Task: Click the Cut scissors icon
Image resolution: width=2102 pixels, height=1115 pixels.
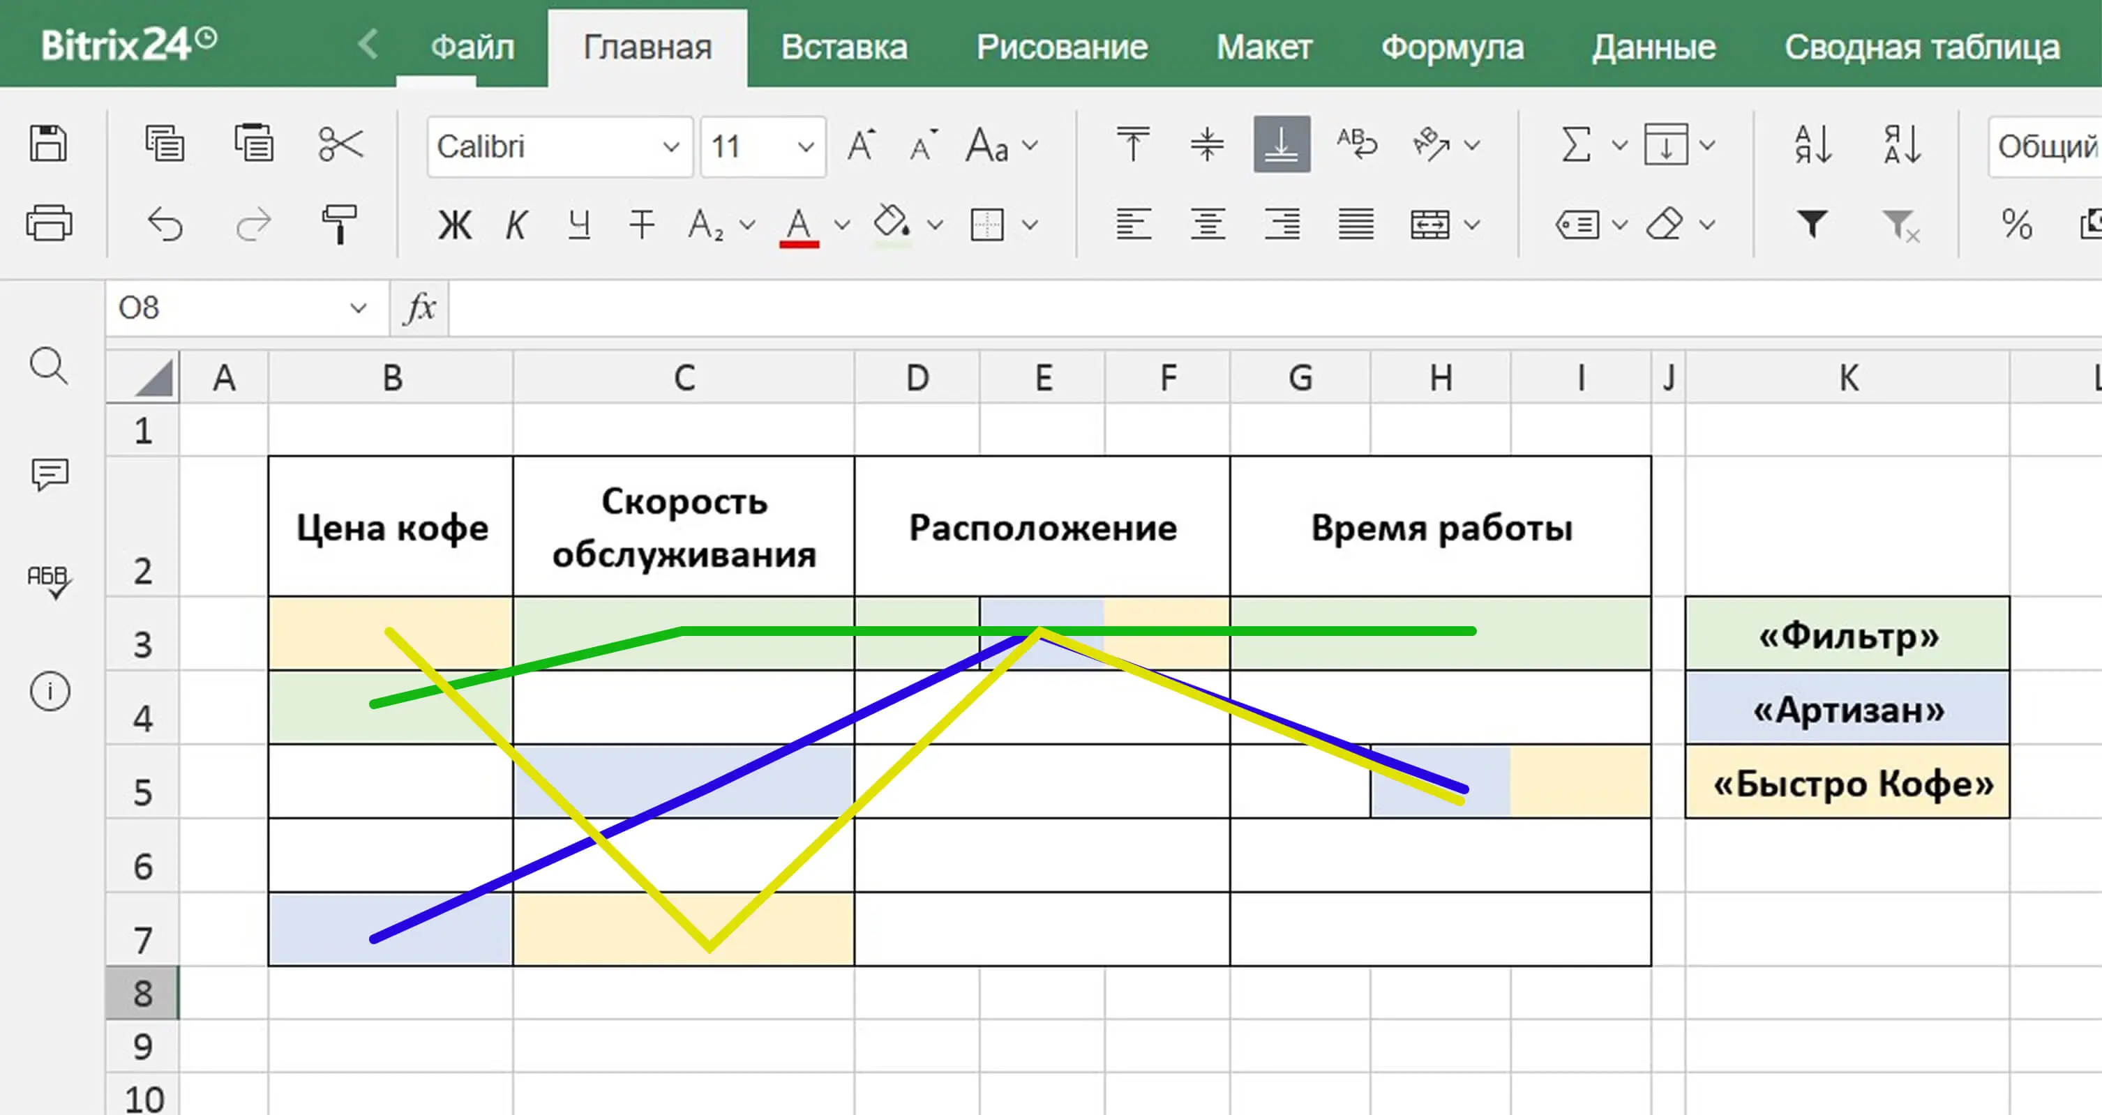Action: point(340,144)
